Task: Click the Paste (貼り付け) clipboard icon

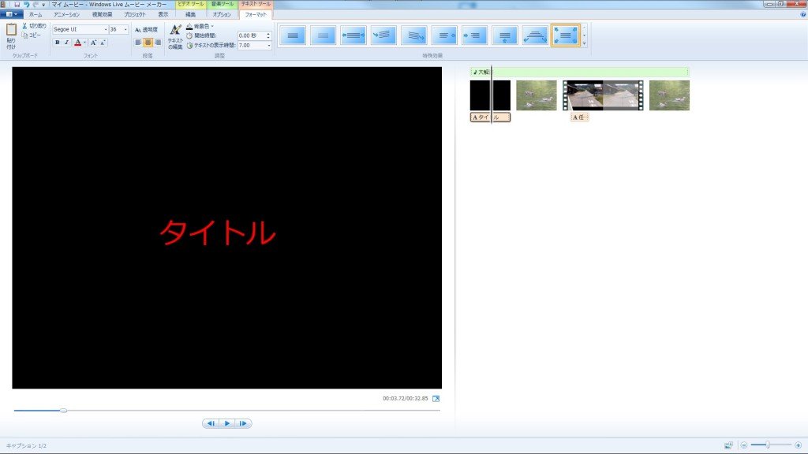Action: tap(11, 30)
